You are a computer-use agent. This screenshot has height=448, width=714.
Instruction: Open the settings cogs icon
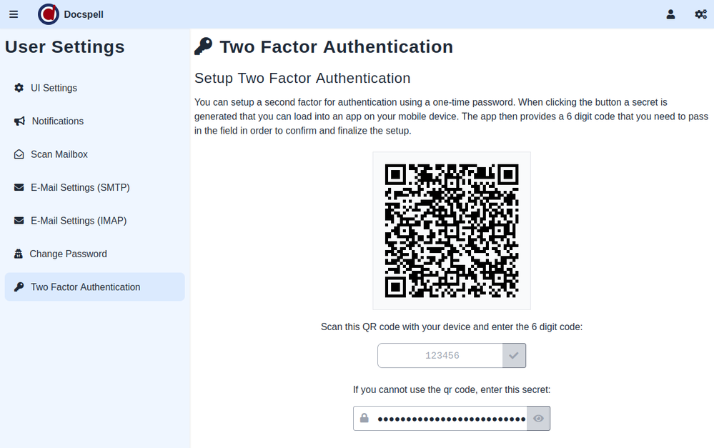tap(700, 14)
